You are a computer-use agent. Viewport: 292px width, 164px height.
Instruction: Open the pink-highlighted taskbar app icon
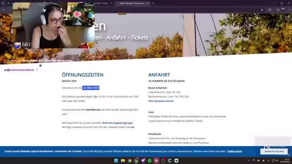point(156,160)
